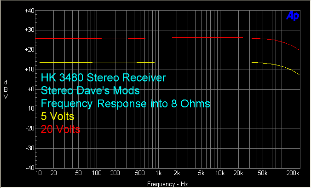Image resolution: width=311 pixels, height=188 pixels.
Task: Click the '+30' y-axis value
Action: click(29, 30)
